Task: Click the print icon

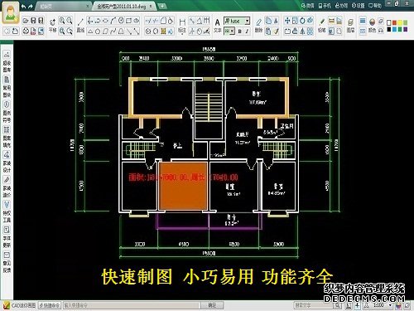Action: tap(26, 31)
